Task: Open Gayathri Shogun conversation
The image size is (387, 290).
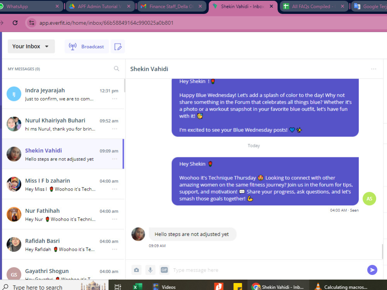Action: coord(63,270)
